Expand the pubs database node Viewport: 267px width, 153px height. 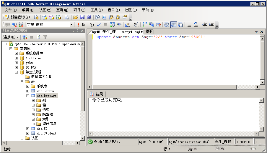(x=16, y=63)
